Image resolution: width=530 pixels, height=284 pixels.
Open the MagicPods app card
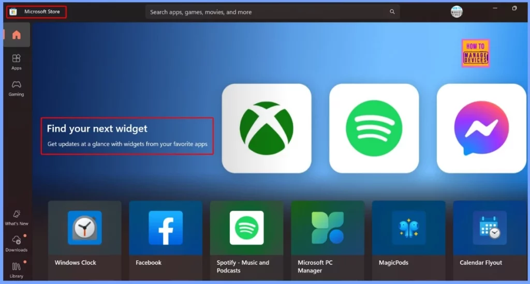(x=409, y=241)
